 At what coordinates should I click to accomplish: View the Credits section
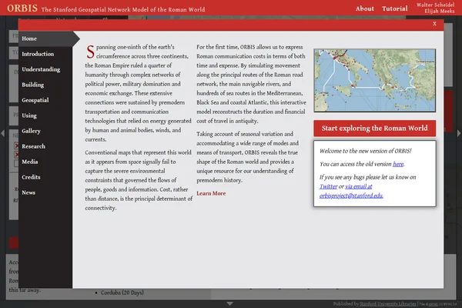[x=31, y=177]
